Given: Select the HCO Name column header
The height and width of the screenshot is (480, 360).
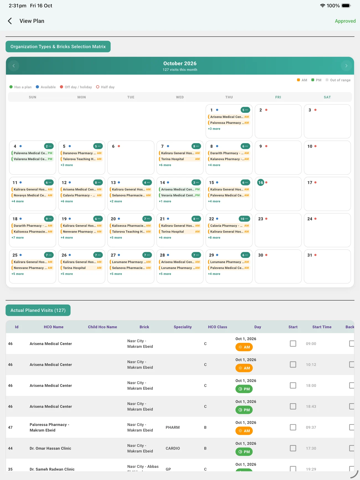Looking at the screenshot, I should [x=54, y=327].
